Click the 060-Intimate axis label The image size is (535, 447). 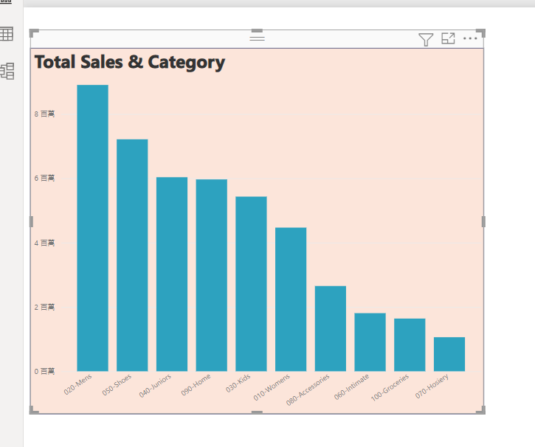(x=351, y=387)
